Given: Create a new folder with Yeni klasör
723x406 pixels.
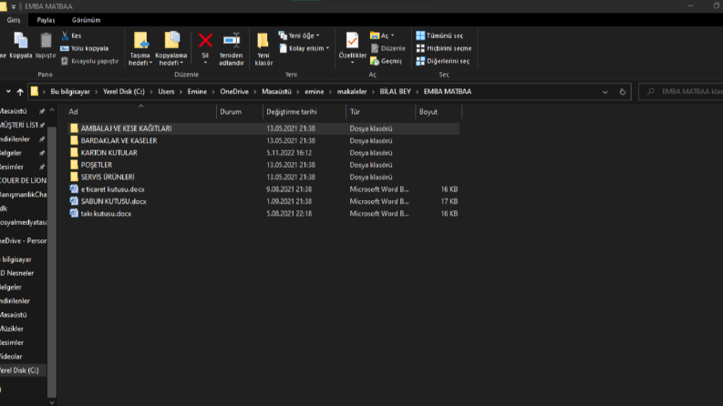Looking at the screenshot, I should (x=263, y=49).
